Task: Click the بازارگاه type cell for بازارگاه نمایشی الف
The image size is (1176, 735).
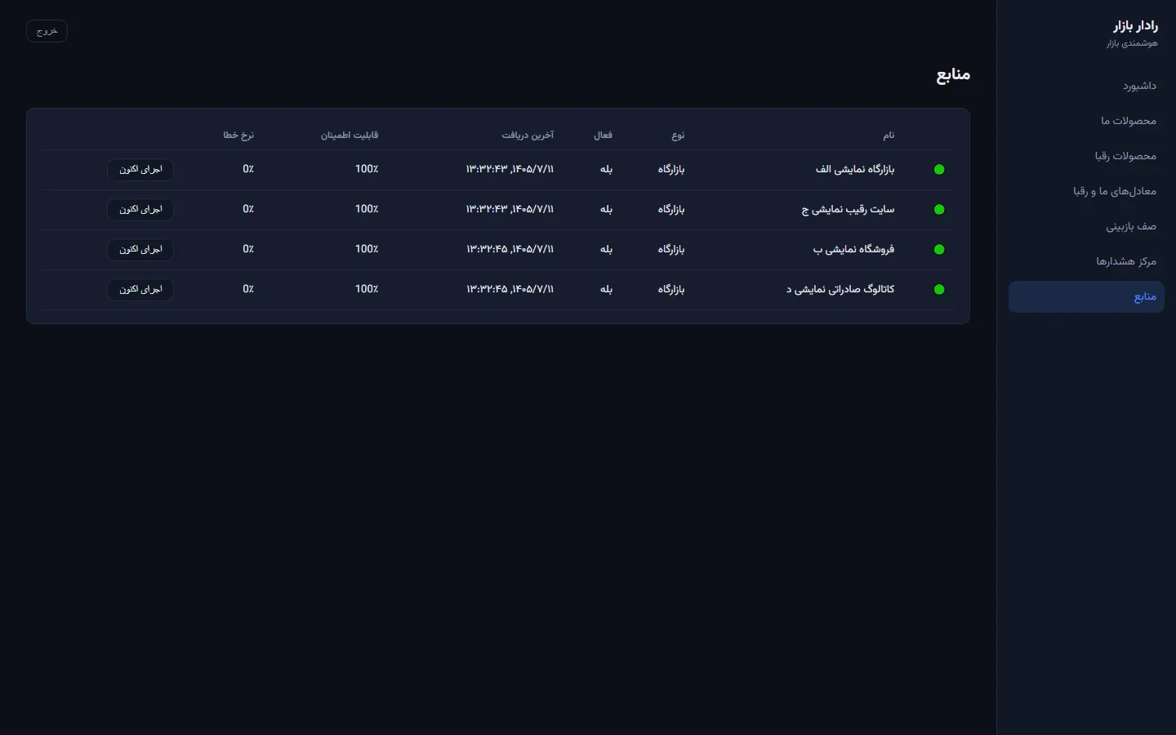Action: pos(671,169)
